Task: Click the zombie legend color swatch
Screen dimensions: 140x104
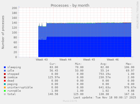Action: (x=5, y=77)
